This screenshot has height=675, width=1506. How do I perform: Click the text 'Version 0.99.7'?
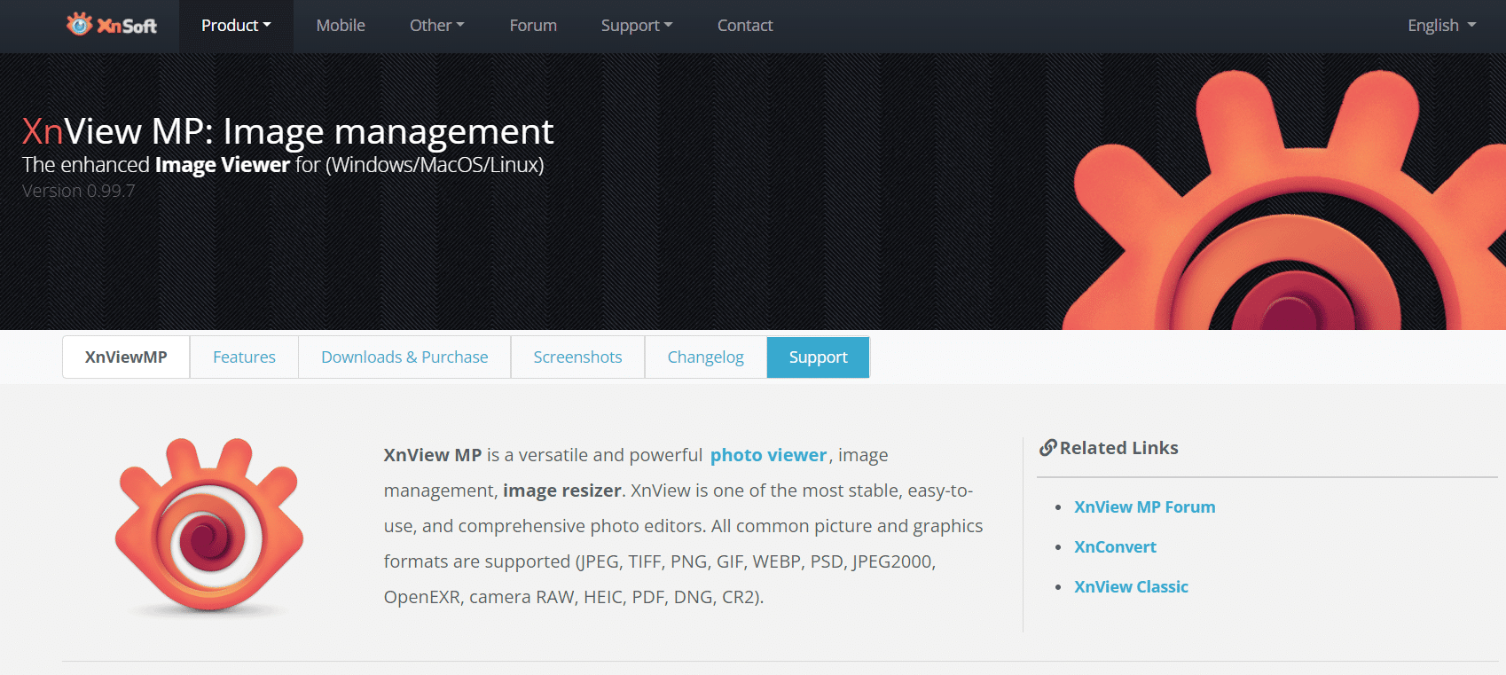(x=78, y=191)
